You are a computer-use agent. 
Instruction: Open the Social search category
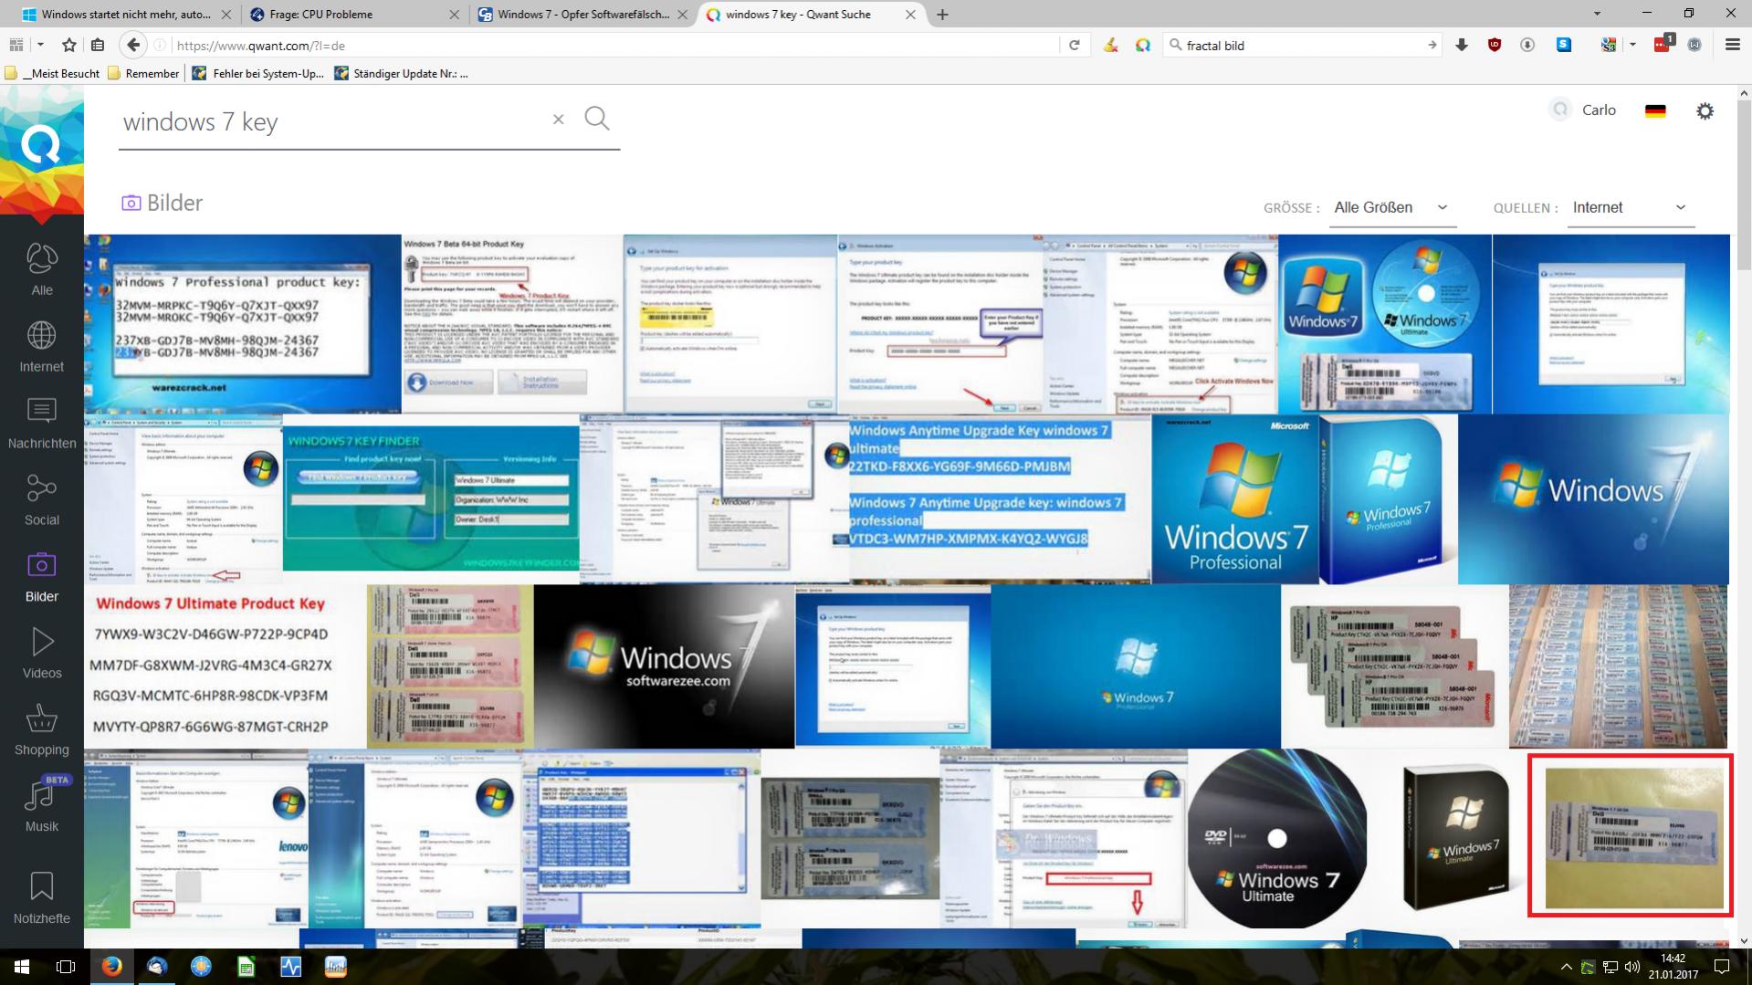click(x=41, y=500)
